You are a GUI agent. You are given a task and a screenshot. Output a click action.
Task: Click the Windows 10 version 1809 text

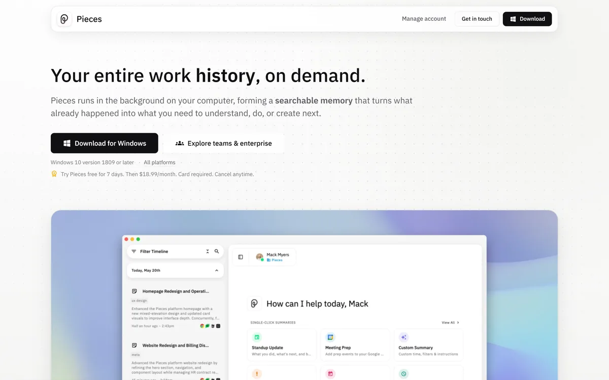tap(92, 163)
